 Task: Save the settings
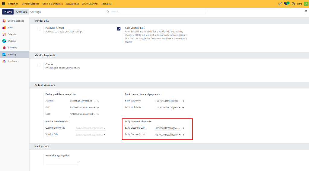pos(8,12)
